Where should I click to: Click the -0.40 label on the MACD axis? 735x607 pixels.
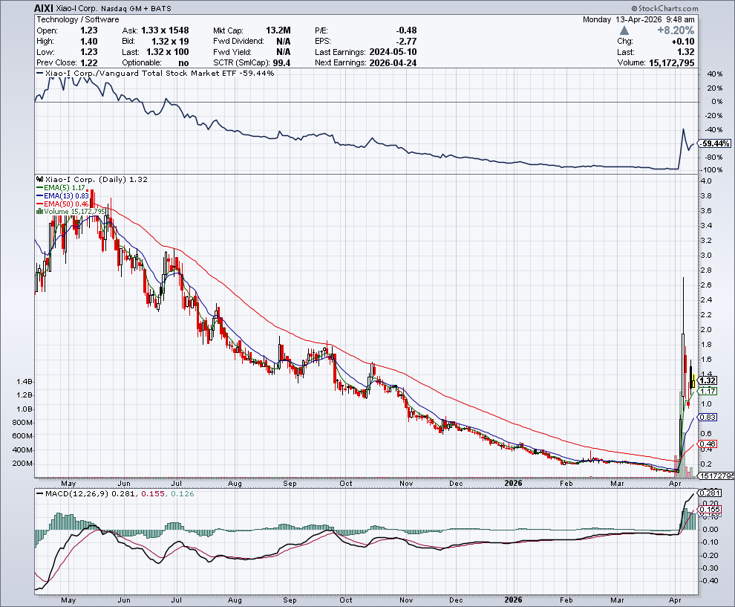pyautogui.click(x=708, y=581)
